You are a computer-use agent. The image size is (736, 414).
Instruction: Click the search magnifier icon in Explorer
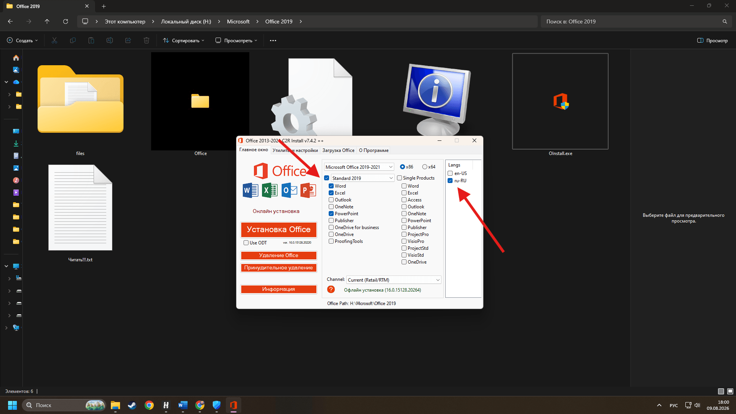pos(724,21)
